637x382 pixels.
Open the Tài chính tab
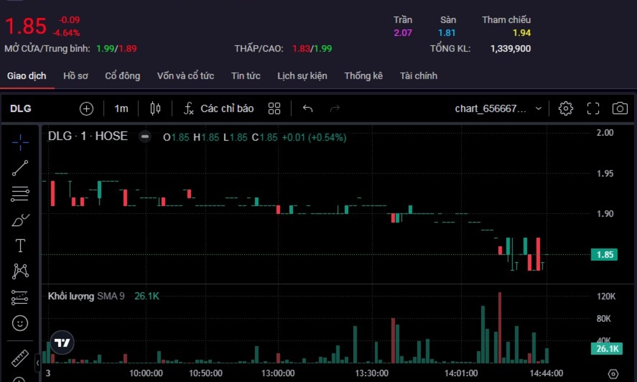point(418,76)
